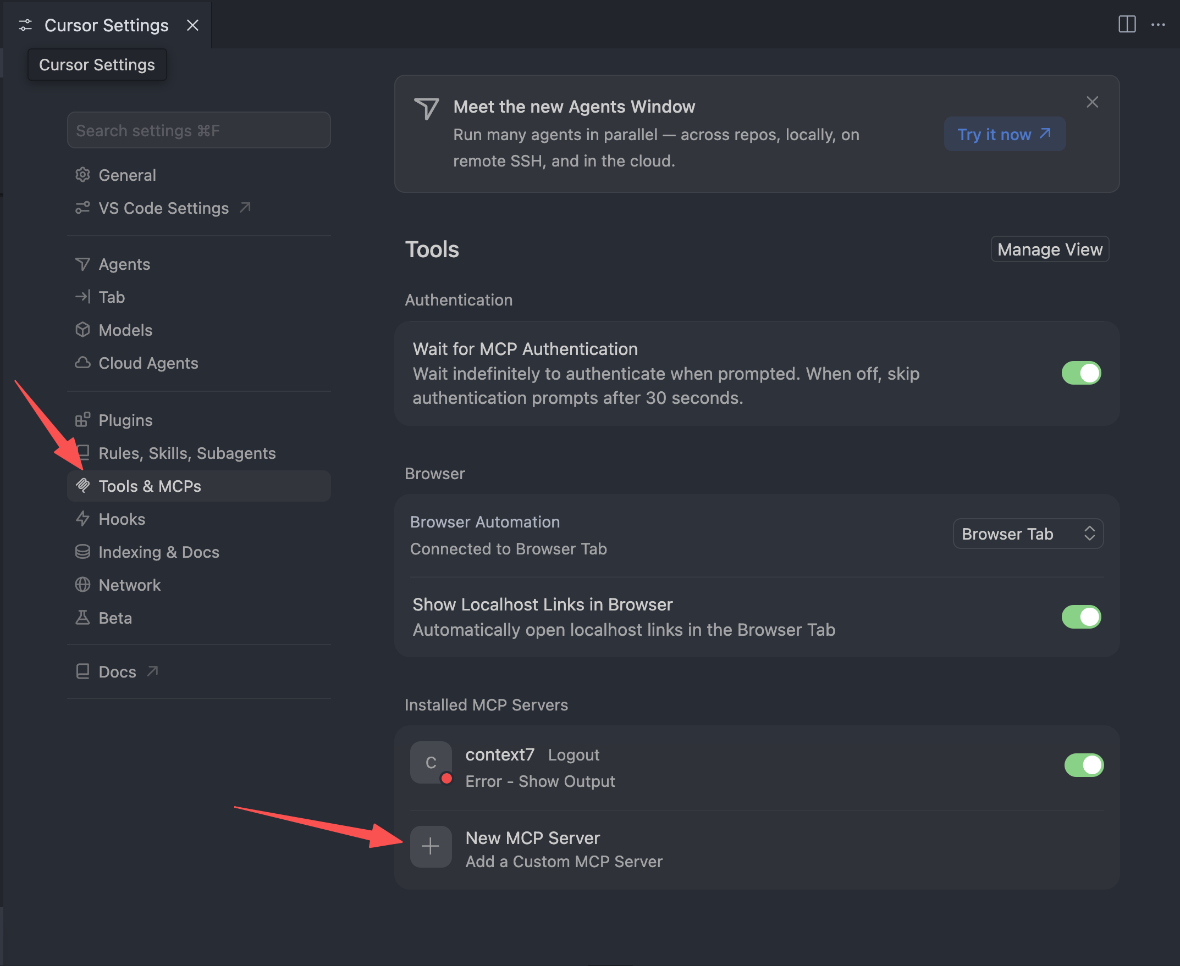The height and width of the screenshot is (966, 1180).
Task: Disable the context7 MCP server switch
Action: coord(1083,765)
